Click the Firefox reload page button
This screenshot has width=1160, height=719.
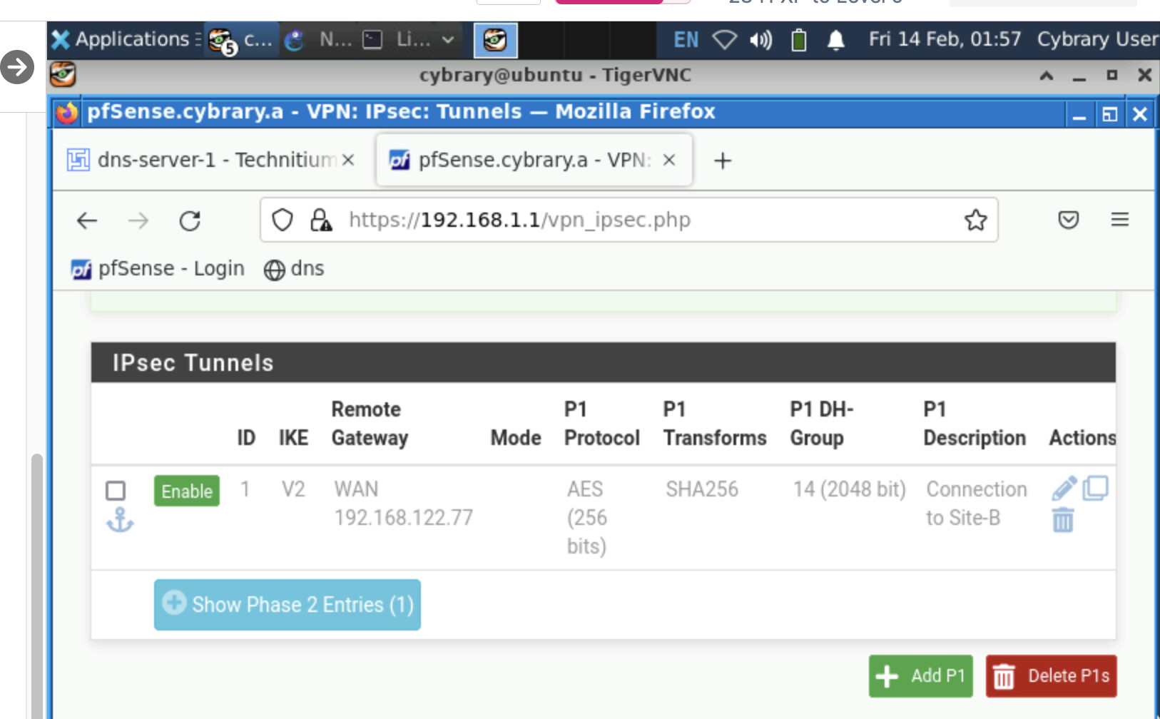[190, 221]
